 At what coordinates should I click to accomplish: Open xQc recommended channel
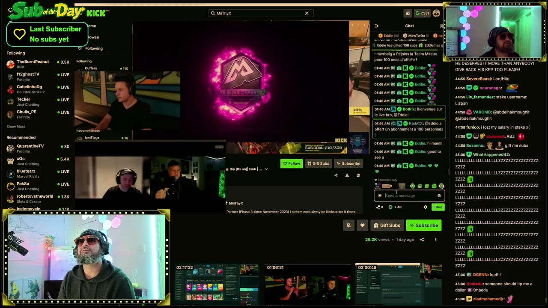click(38, 161)
